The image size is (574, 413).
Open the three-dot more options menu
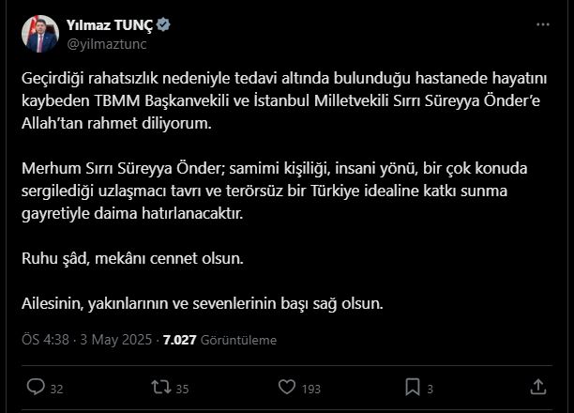pyautogui.click(x=542, y=24)
